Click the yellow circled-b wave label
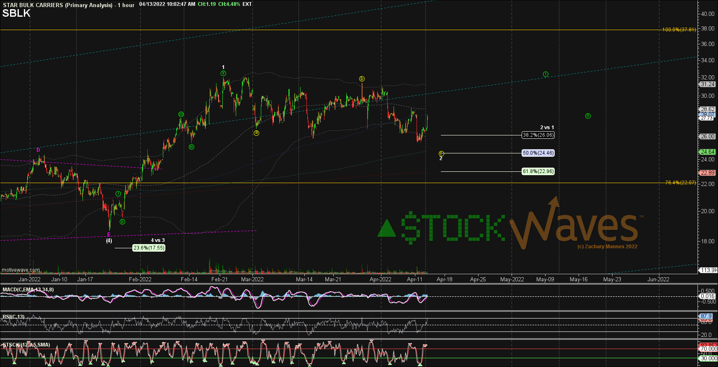Screen dimensions: 718x367 (362, 79)
